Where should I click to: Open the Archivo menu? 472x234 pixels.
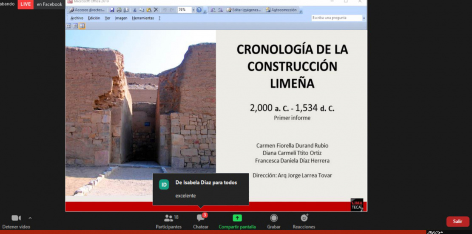77,18
